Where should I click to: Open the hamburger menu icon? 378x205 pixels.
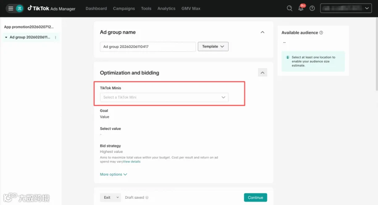(x=10, y=8)
